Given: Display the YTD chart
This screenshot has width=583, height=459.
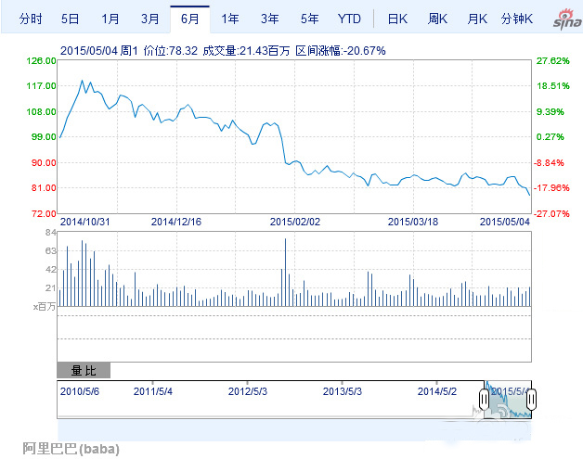Looking at the screenshot, I should tap(350, 19).
